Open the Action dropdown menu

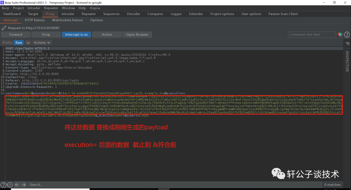point(107,34)
